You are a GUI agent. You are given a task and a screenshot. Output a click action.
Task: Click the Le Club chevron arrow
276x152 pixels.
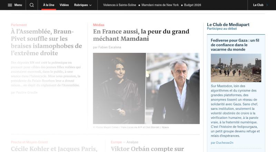[x=267, y=5]
